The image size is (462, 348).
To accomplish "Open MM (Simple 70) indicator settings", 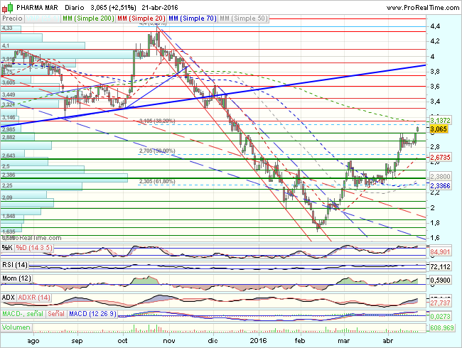I will tap(193, 18).
